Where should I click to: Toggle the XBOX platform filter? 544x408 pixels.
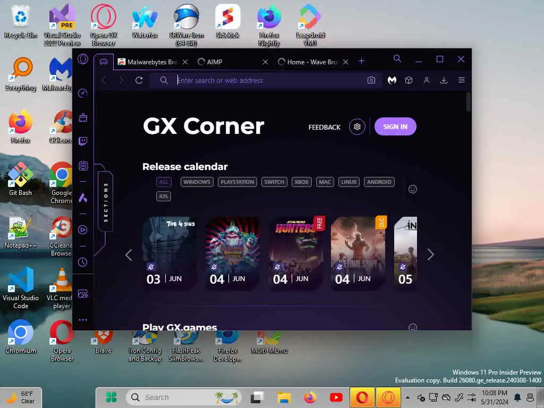coord(302,182)
